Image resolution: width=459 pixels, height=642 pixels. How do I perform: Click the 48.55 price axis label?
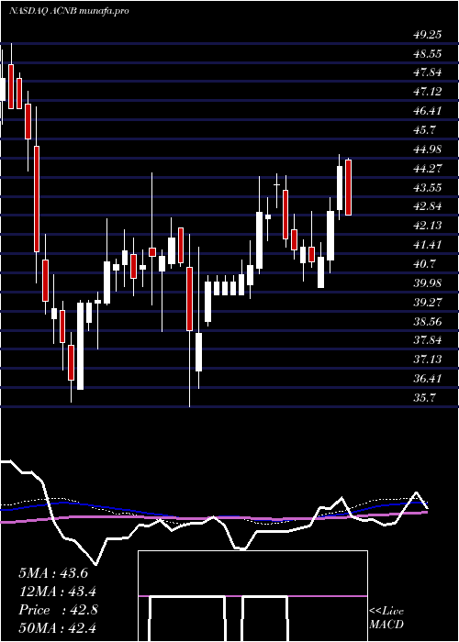(428, 53)
